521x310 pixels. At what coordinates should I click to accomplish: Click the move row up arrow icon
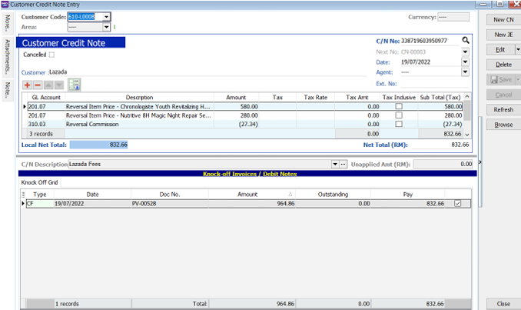tap(49, 84)
